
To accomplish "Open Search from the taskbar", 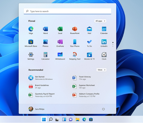I will click(x=50, y=119).
